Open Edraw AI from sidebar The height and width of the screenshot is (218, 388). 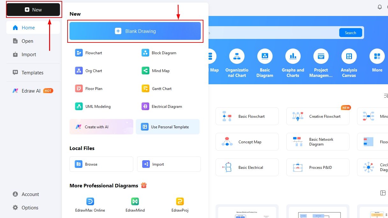click(x=33, y=91)
